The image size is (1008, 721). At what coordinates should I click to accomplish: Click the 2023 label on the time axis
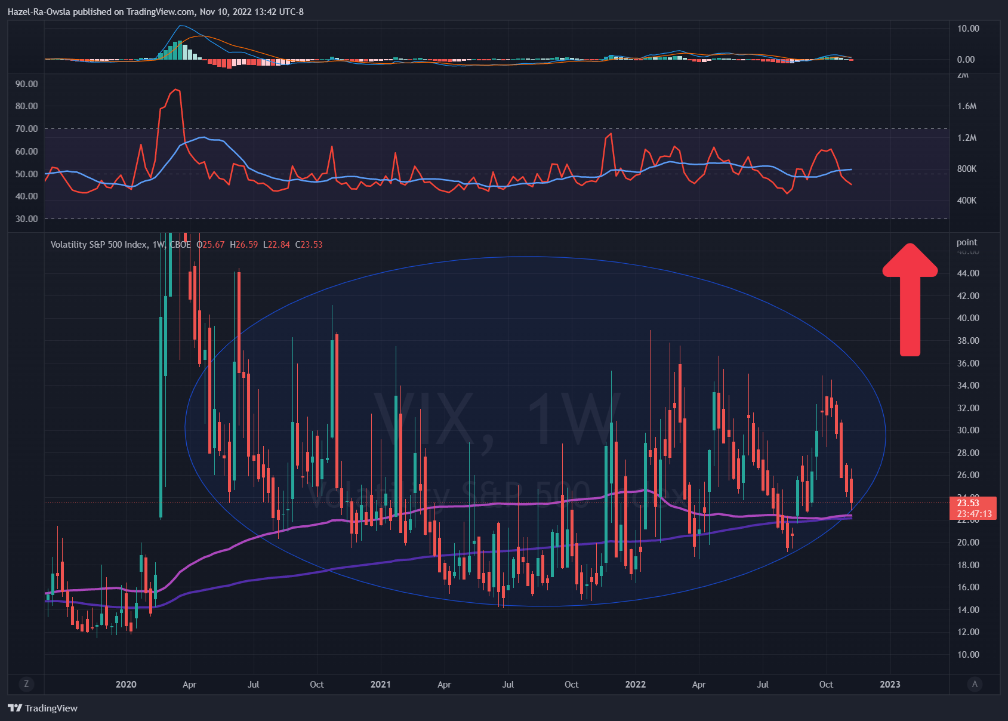890,685
